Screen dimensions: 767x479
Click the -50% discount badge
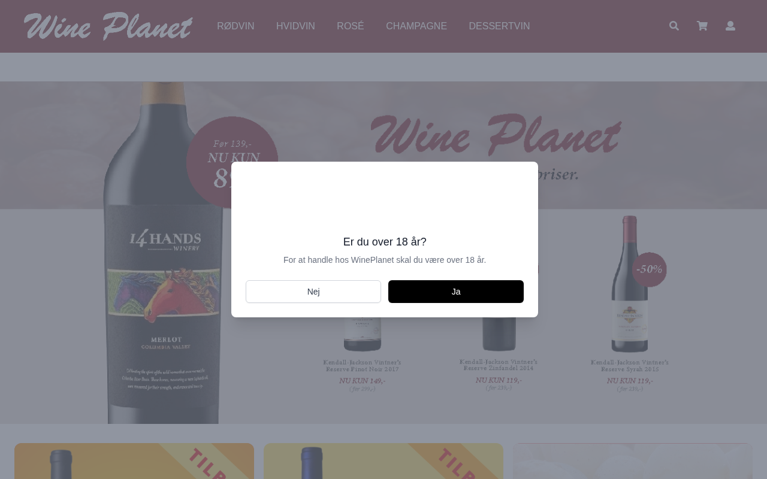[649, 269]
